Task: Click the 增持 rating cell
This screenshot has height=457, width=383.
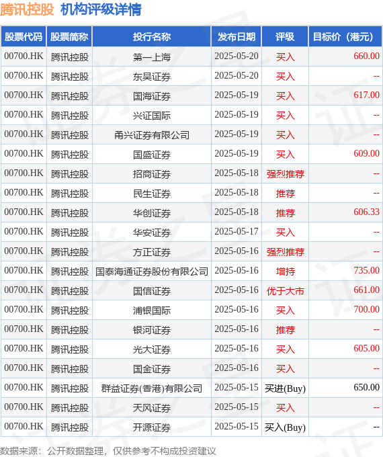Action: [285, 272]
